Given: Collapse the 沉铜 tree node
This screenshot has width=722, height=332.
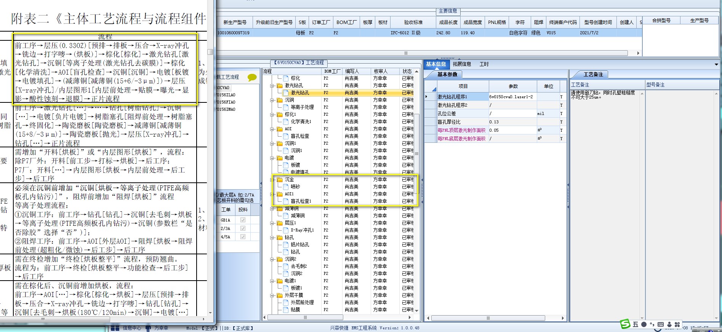Looking at the screenshot, I should coord(272,100).
